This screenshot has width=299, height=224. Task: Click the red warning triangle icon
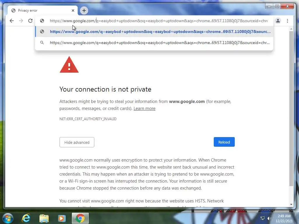click(69, 64)
